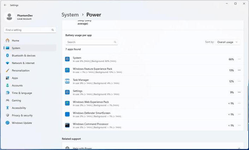
Task: Click magnifier icon in Find a setting box
Action: [53, 30]
